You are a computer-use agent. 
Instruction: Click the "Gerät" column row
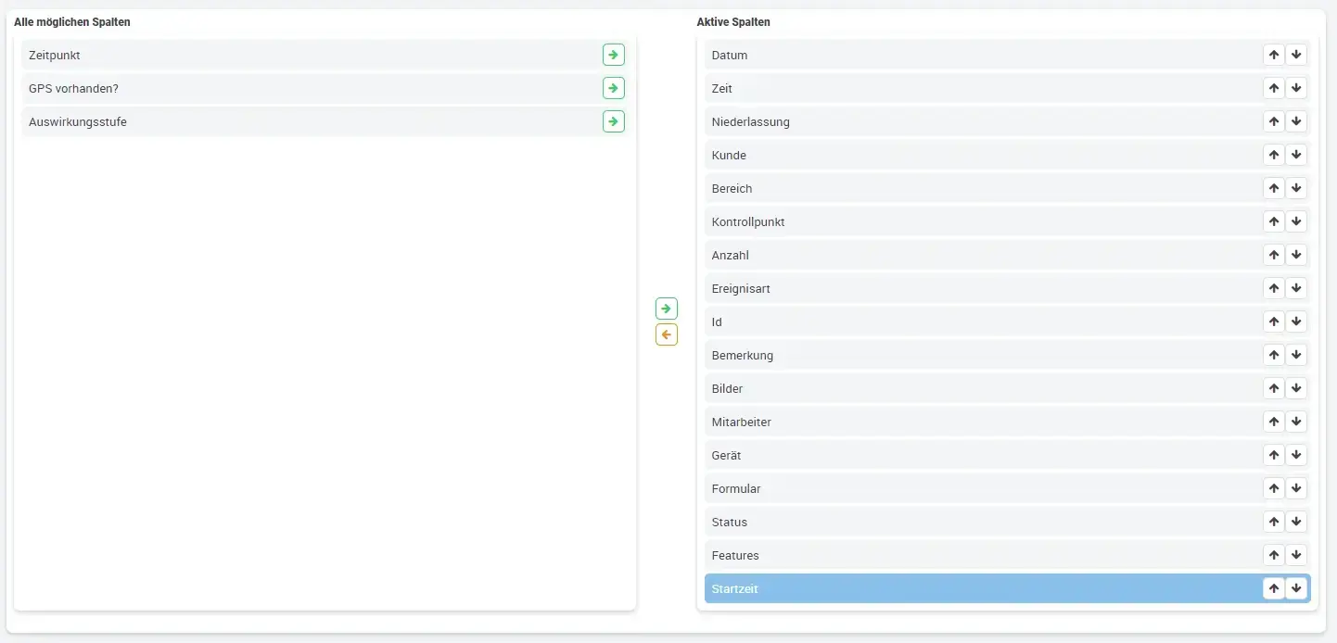point(927,455)
